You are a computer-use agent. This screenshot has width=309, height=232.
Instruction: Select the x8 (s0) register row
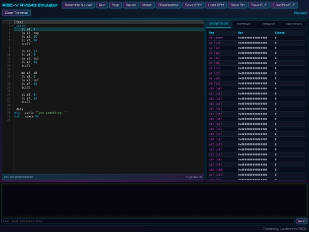coord(256,78)
